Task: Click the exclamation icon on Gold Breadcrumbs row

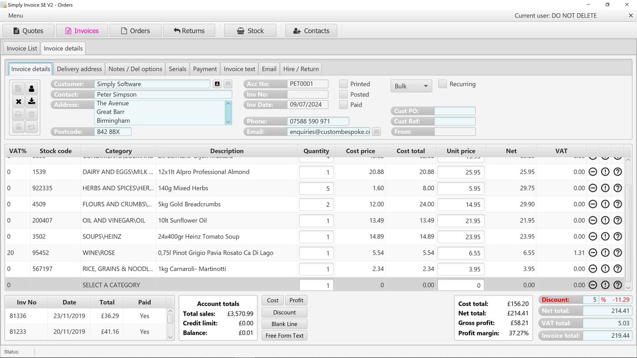Action: coord(605,204)
